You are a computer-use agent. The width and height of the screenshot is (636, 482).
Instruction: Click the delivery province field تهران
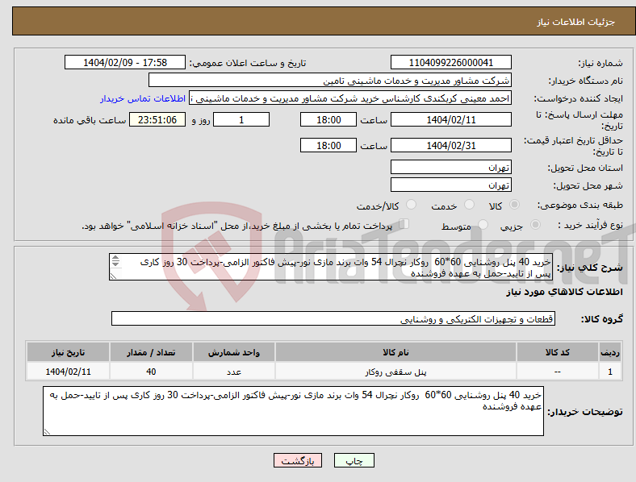coord(451,167)
